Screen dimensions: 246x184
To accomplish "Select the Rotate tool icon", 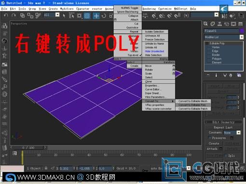I will click(104, 16).
